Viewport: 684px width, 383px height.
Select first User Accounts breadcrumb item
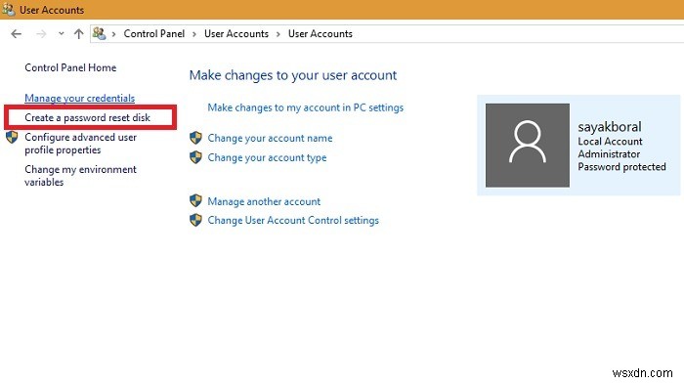(x=236, y=33)
